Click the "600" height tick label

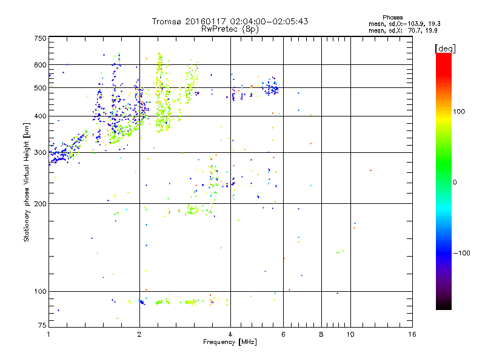tap(40, 65)
